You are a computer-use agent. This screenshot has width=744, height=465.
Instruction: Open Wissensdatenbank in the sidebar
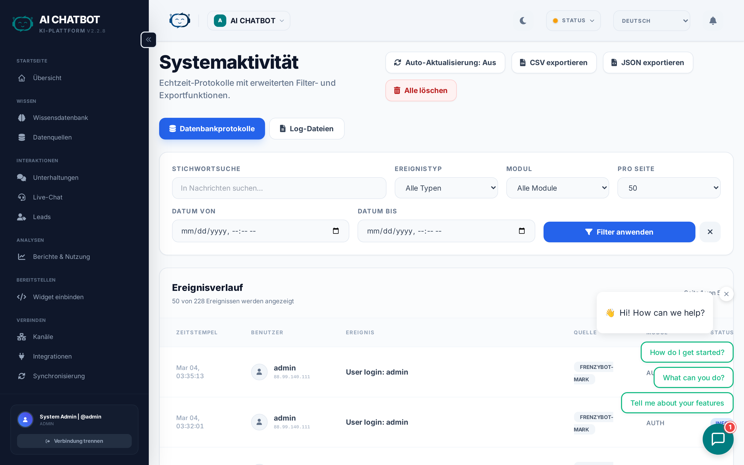[x=60, y=118]
